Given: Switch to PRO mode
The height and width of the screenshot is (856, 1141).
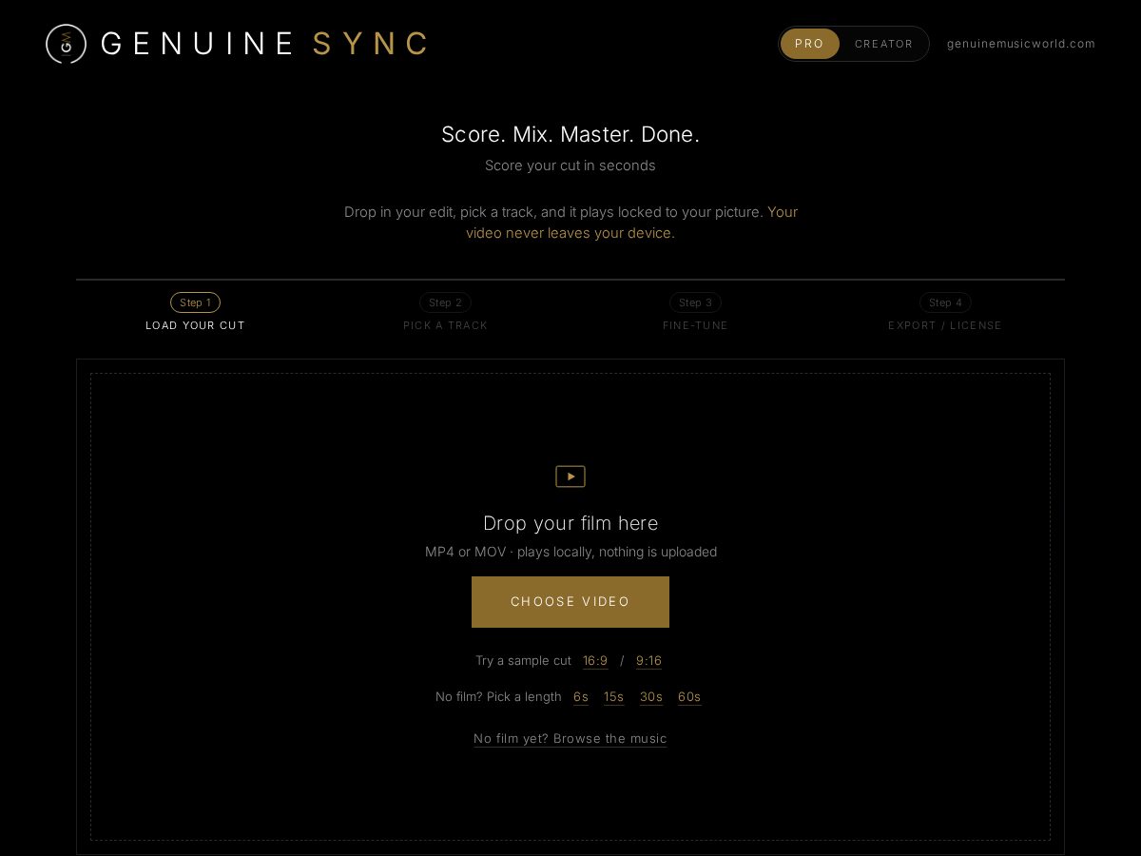Looking at the screenshot, I should point(809,44).
